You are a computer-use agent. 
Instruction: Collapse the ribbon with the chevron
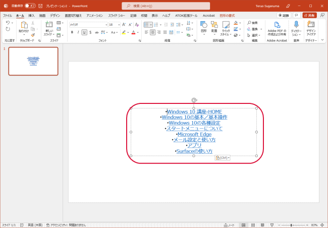[x=322, y=40]
